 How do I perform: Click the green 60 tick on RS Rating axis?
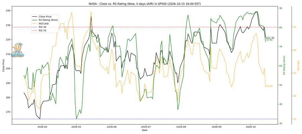[281, 66]
